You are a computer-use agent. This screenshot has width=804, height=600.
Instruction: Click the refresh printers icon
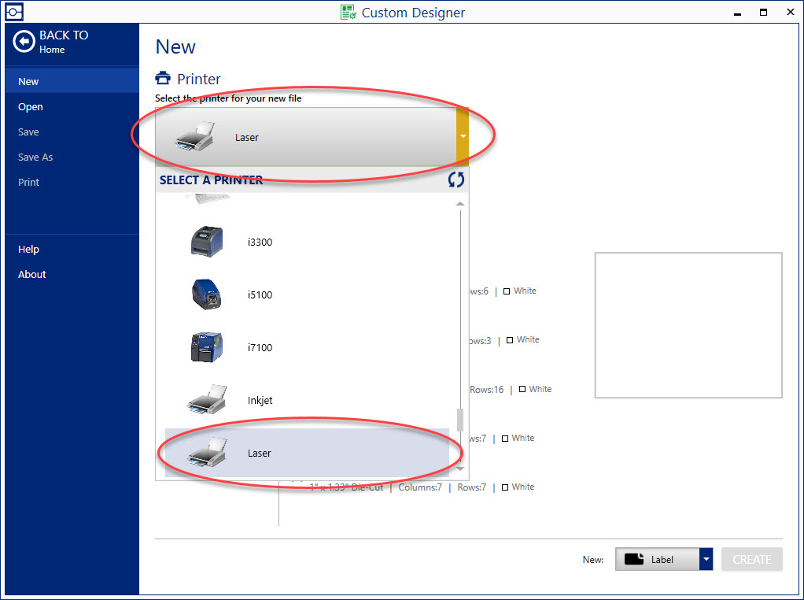click(x=456, y=180)
